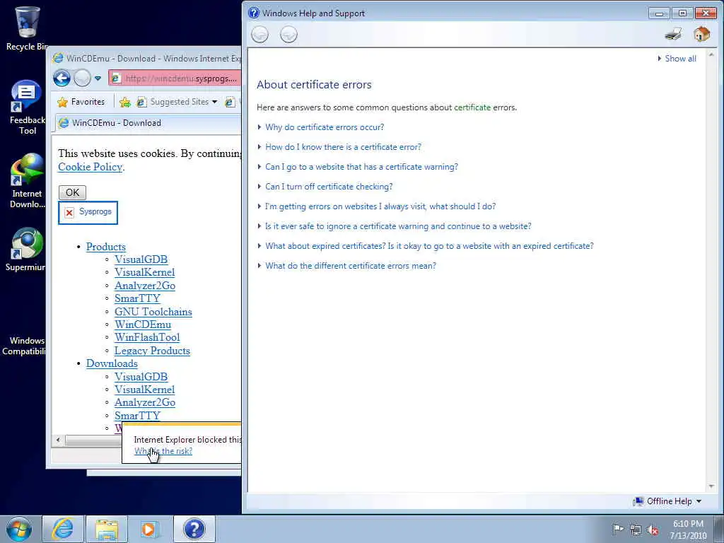Click the taskbar clock showing 6:10 PM
The image size is (724, 543).
[x=688, y=530]
